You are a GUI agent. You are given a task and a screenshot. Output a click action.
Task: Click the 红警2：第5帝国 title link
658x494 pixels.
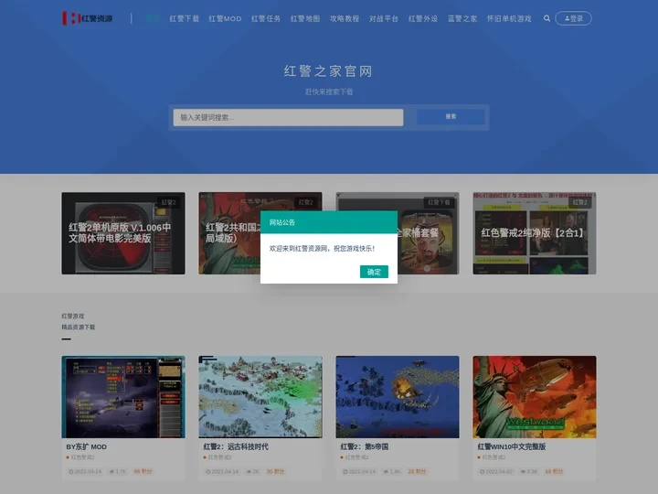pos(365,446)
